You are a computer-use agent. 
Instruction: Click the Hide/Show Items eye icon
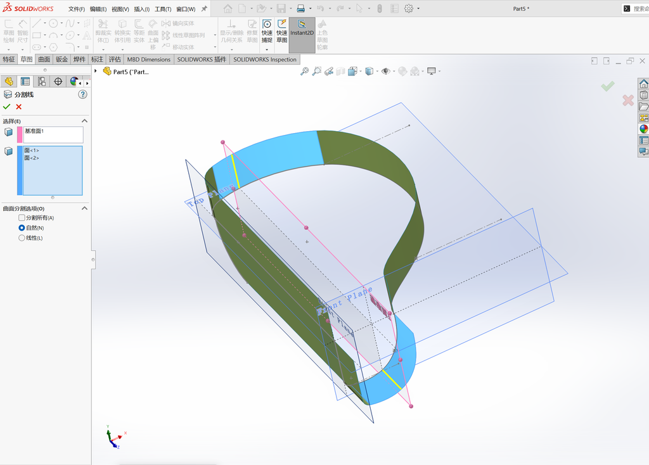[386, 71]
